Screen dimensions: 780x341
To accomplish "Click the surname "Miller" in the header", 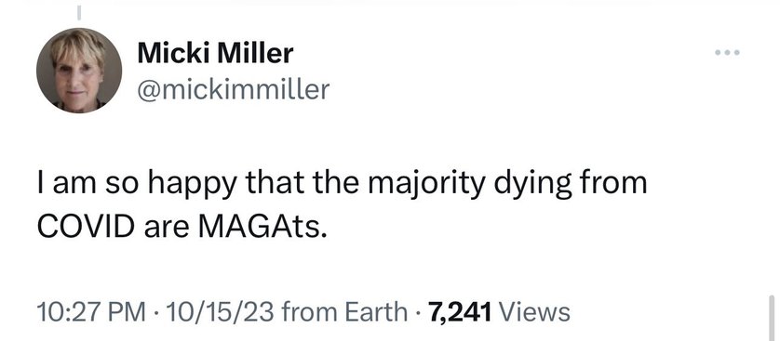I will pos(256,53).
